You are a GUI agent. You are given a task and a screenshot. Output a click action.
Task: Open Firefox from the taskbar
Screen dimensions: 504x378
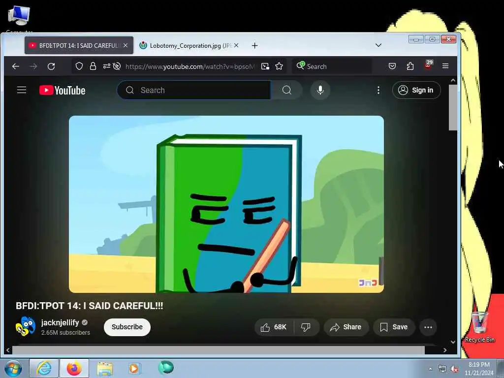click(x=74, y=368)
